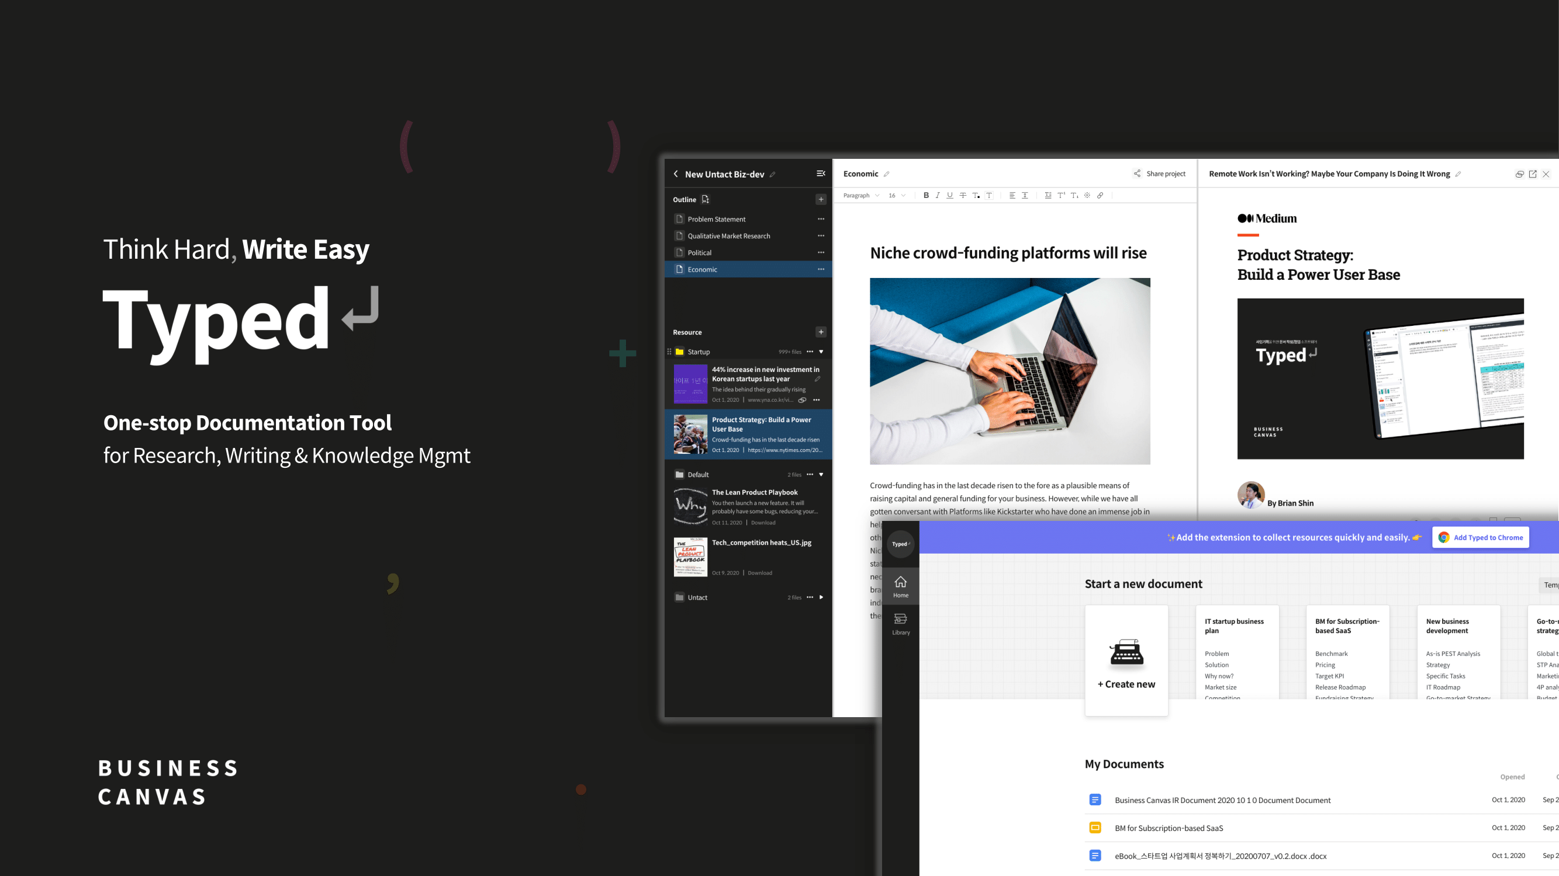Underline the selected text
The height and width of the screenshot is (876, 1559).
(949, 195)
